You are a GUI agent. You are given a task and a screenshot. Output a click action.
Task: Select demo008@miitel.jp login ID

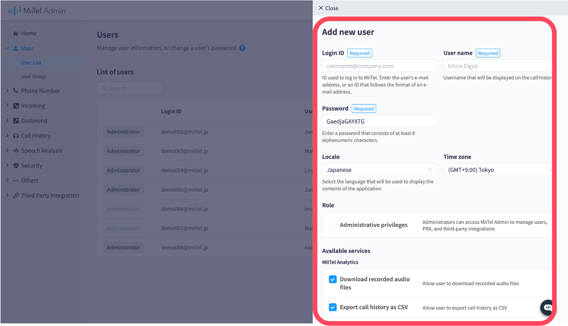click(x=185, y=247)
